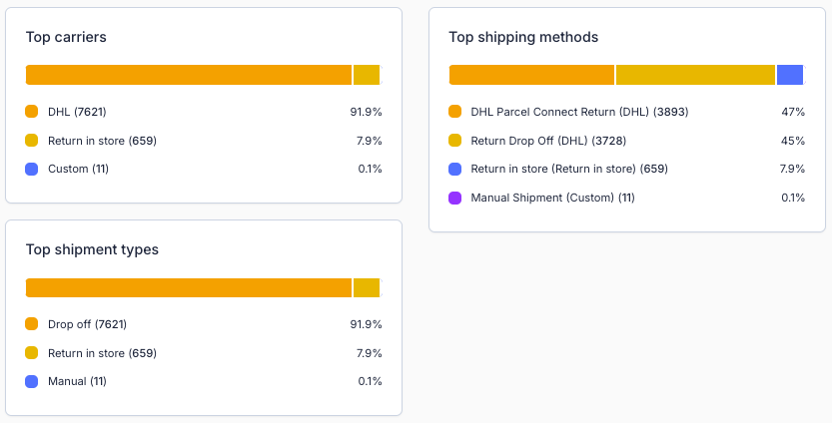
Task: Click the blue Custom carrier legend swatch
Action: point(32,169)
